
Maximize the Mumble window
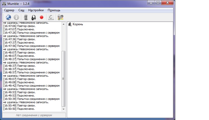tap(158, 3)
